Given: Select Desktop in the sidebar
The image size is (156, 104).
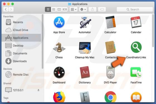Looking at the screenshot, I should pos(21,46).
